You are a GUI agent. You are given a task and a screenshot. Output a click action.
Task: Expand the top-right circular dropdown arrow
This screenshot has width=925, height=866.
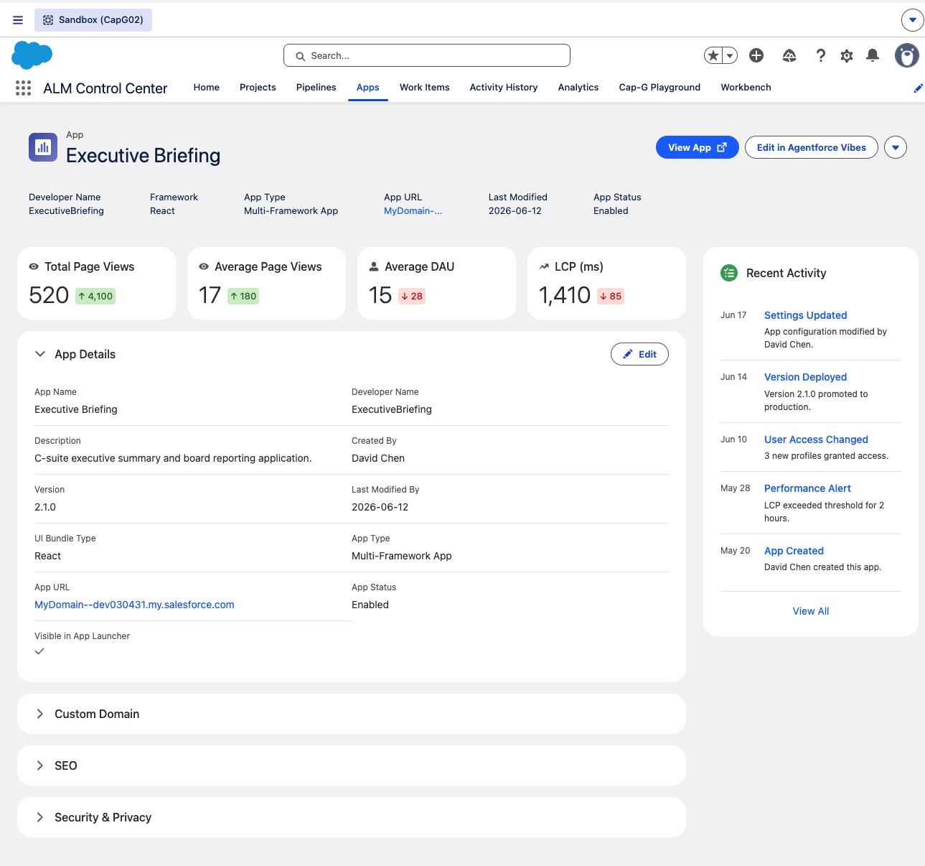(913, 20)
